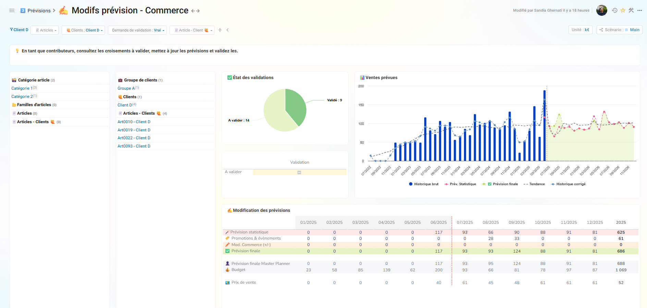Open the tools hammer-wrench icon
This screenshot has height=308, width=647.
click(x=631, y=11)
